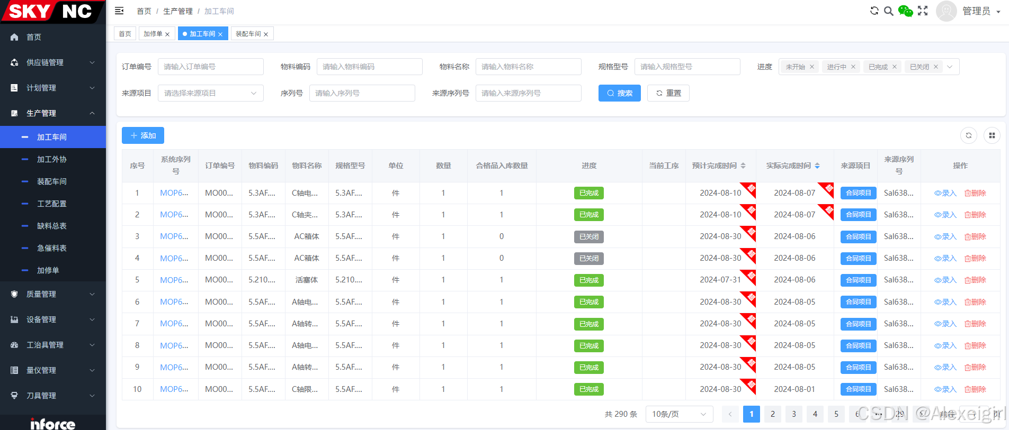Open the 来源项目 dropdown

(211, 93)
